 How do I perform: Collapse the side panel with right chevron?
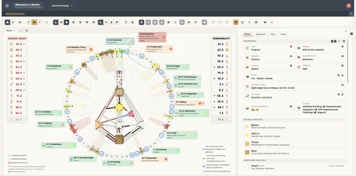tap(346, 32)
